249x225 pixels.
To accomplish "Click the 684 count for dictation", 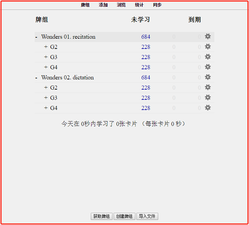I will pos(146,77).
